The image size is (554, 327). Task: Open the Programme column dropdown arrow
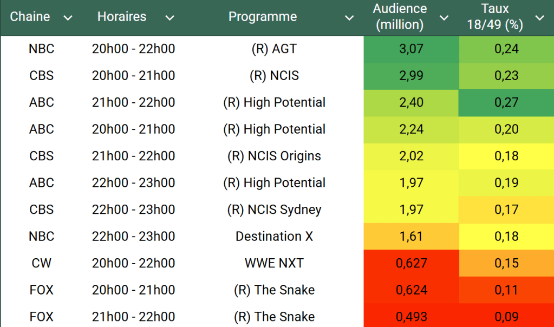click(349, 18)
